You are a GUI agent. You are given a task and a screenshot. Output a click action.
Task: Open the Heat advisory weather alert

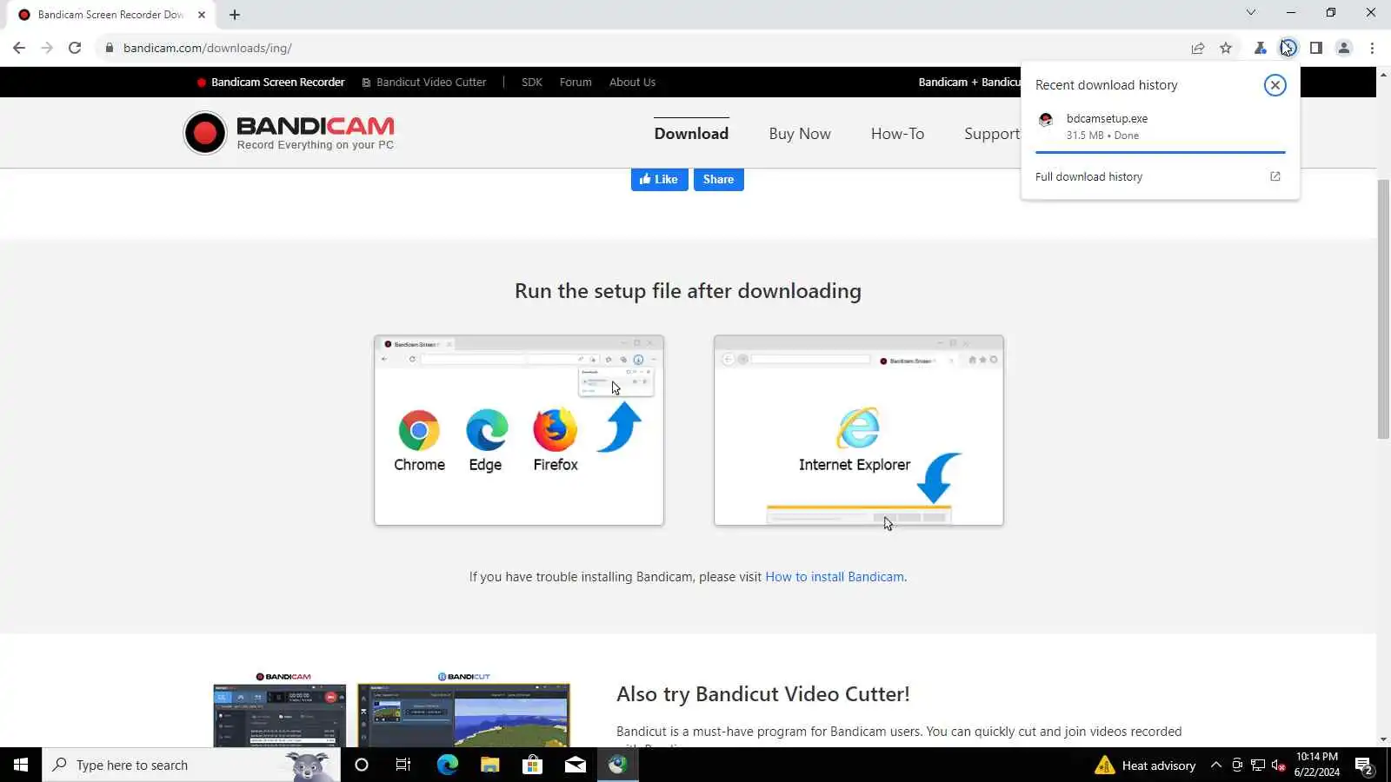click(1145, 765)
